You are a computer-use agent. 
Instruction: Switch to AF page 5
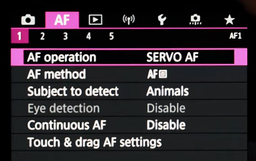click(112, 36)
